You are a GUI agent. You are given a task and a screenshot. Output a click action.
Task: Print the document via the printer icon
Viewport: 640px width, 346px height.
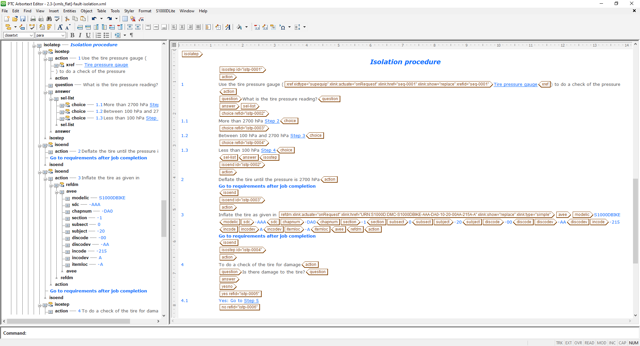coord(33,19)
